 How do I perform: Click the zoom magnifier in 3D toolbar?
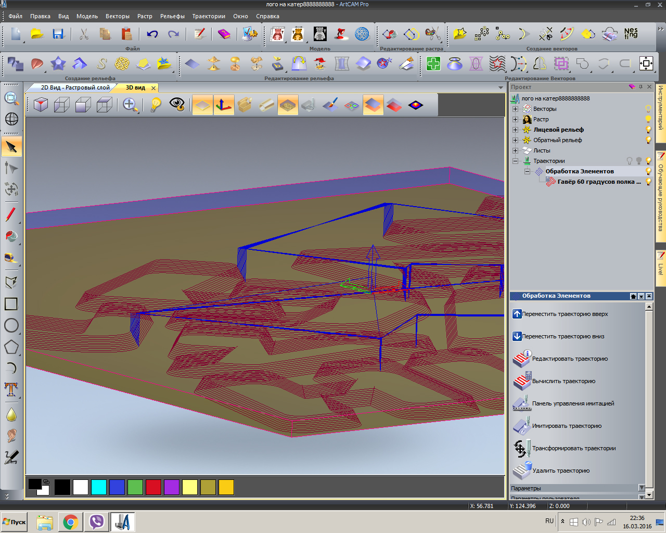pyautogui.click(x=130, y=105)
